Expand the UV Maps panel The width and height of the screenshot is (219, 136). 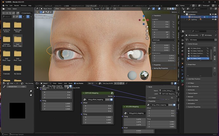pyautogui.click(x=191, y=83)
